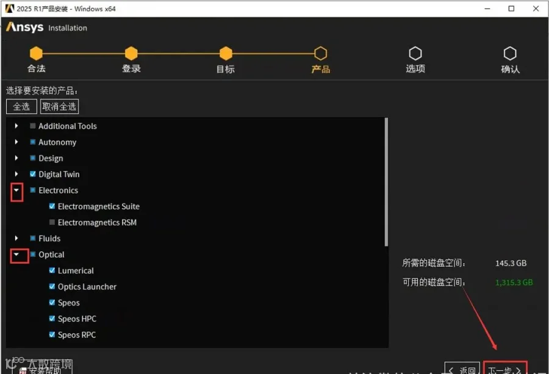The width and height of the screenshot is (549, 374).
Task: Expand the Fluids tree node
Action: point(16,239)
